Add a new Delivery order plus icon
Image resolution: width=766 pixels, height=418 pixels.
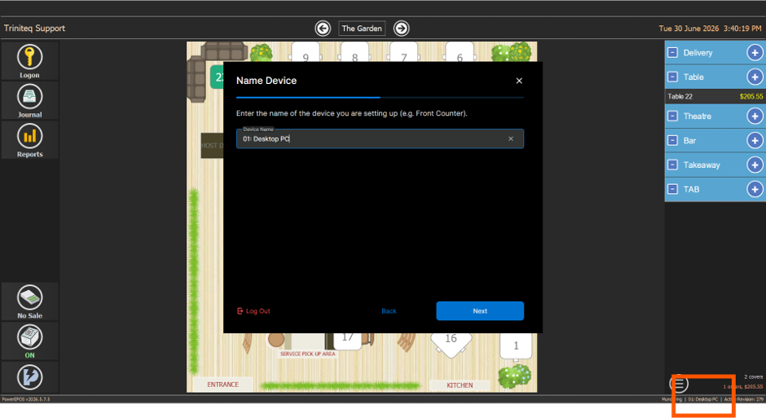click(755, 53)
